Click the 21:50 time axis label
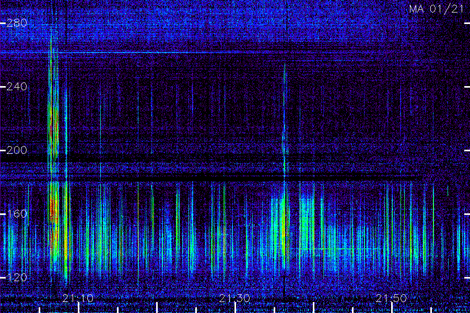Screen dimensions: 470x313 (392, 298)
